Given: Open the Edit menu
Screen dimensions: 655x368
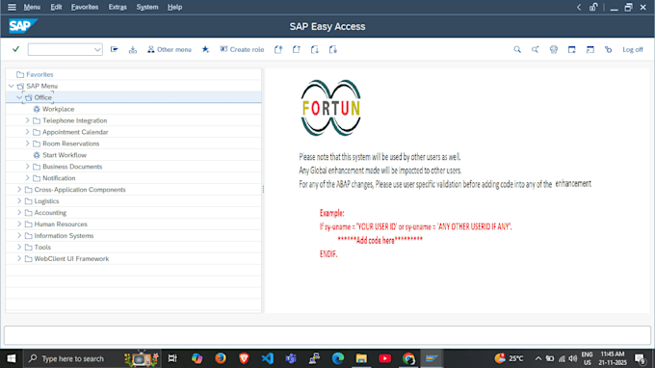Looking at the screenshot, I should tap(56, 7).
